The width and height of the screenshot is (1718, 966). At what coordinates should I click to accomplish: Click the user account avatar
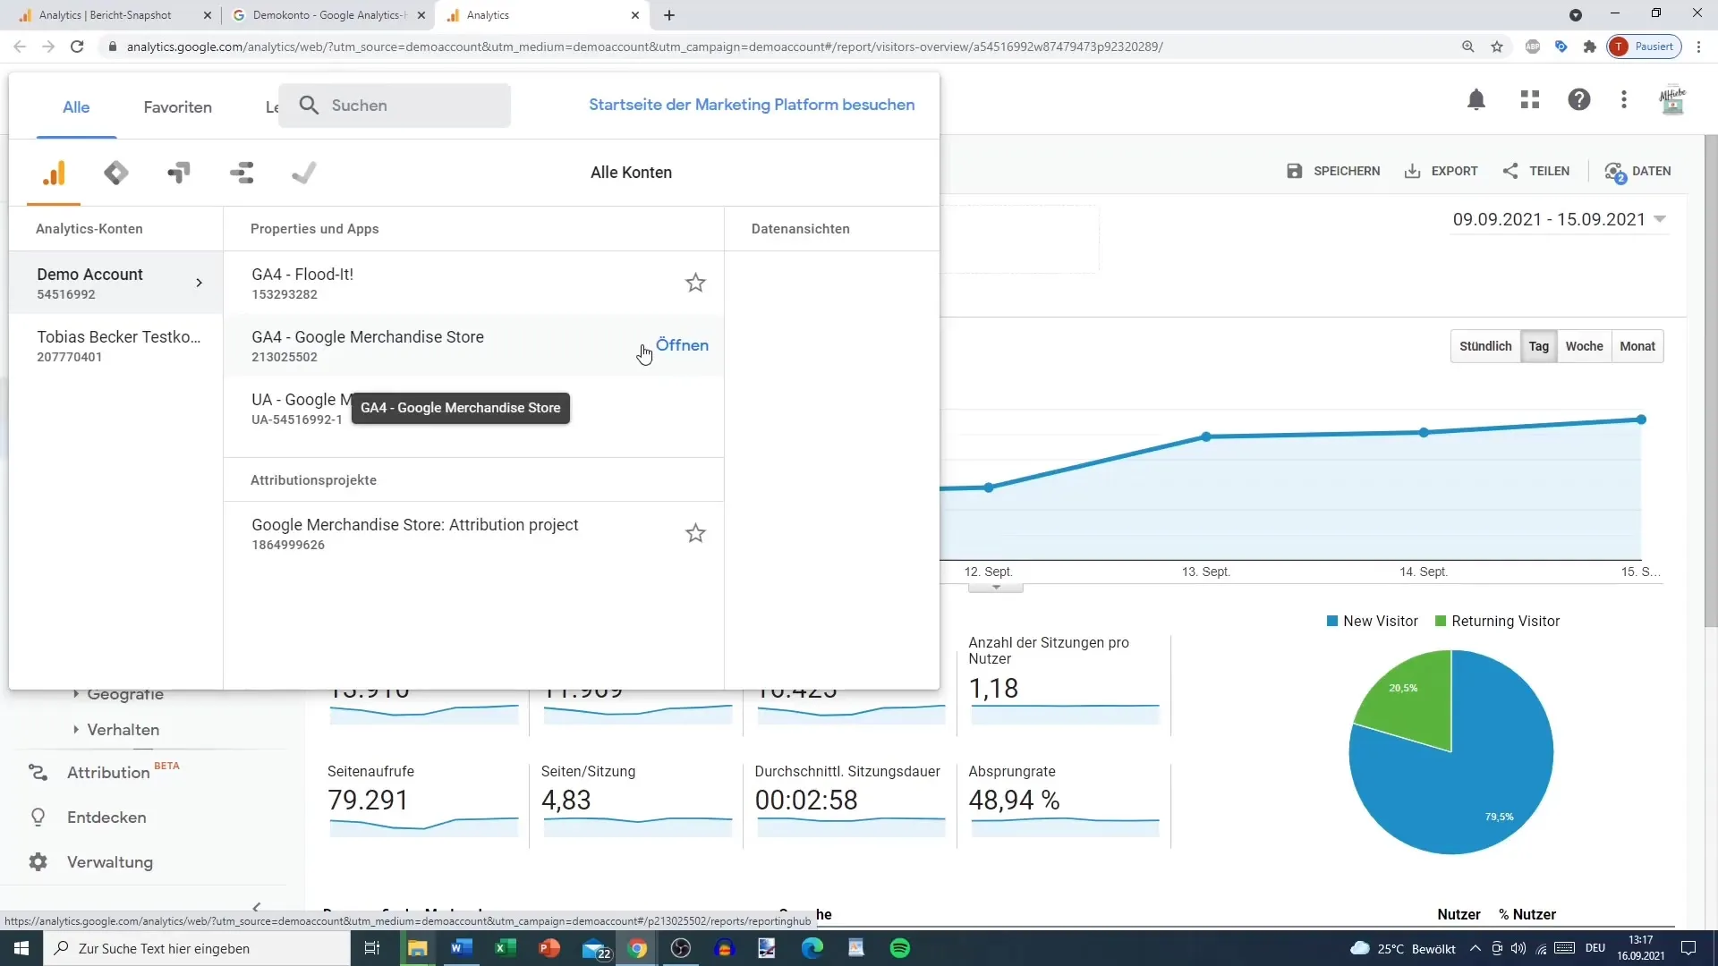[1672, 99]
